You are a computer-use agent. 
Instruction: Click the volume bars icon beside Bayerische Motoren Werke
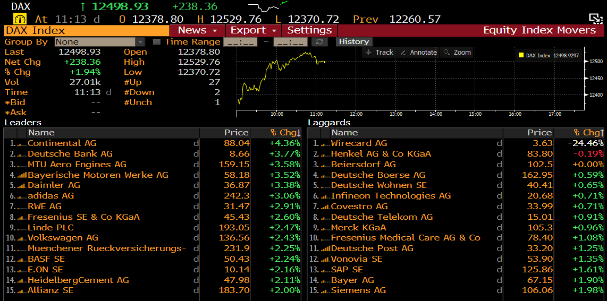click(x=22, y=175)
